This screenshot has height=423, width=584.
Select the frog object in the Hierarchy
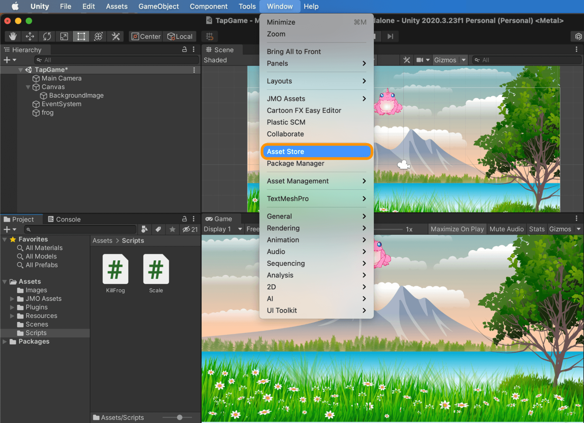click(x=47, y=113)
